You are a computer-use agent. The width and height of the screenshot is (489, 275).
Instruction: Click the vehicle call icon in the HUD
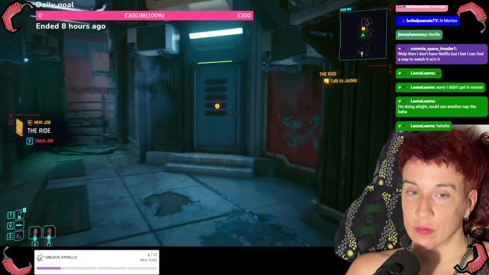(19, 225)
